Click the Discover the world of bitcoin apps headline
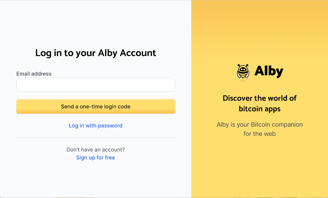Image resolution: width=328 pixels, height=198 pixels. (x=259, y=103)
